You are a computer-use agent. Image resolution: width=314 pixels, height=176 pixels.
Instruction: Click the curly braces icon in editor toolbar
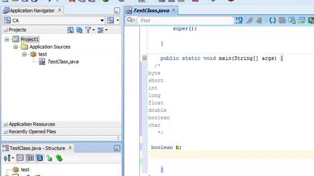coord(272,20)
